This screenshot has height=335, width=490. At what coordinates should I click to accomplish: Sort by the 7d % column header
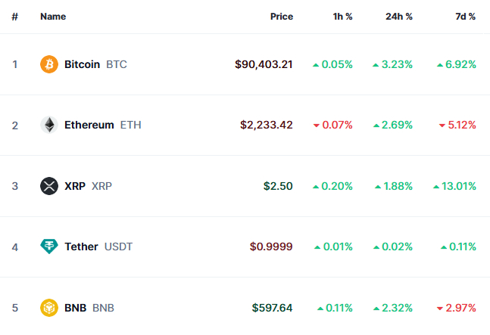pos(465,17)
